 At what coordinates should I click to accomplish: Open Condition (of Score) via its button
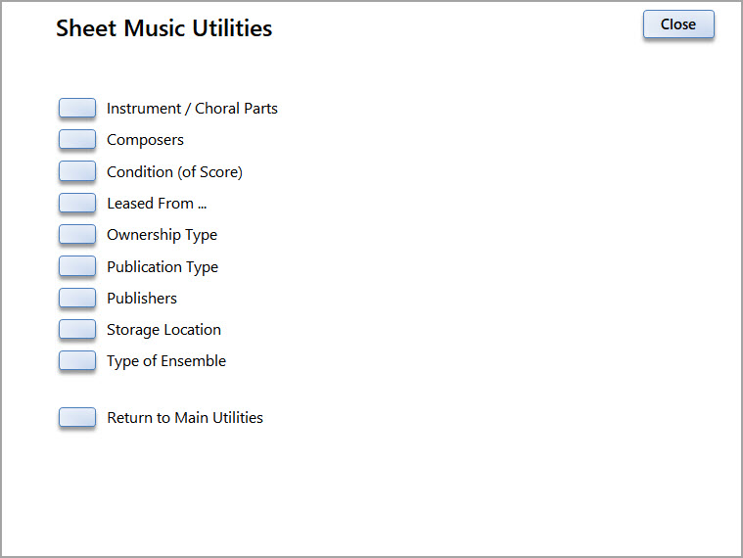coord(77,171)
